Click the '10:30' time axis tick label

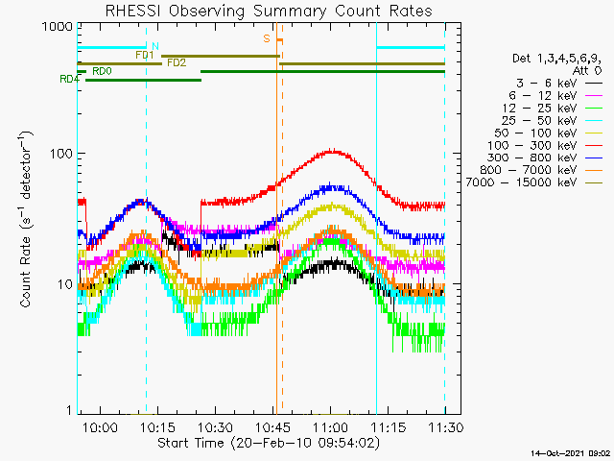point(215,426)
